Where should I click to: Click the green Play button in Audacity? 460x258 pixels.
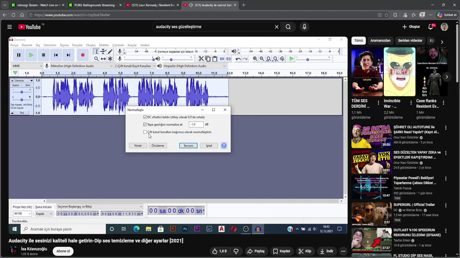31,55
